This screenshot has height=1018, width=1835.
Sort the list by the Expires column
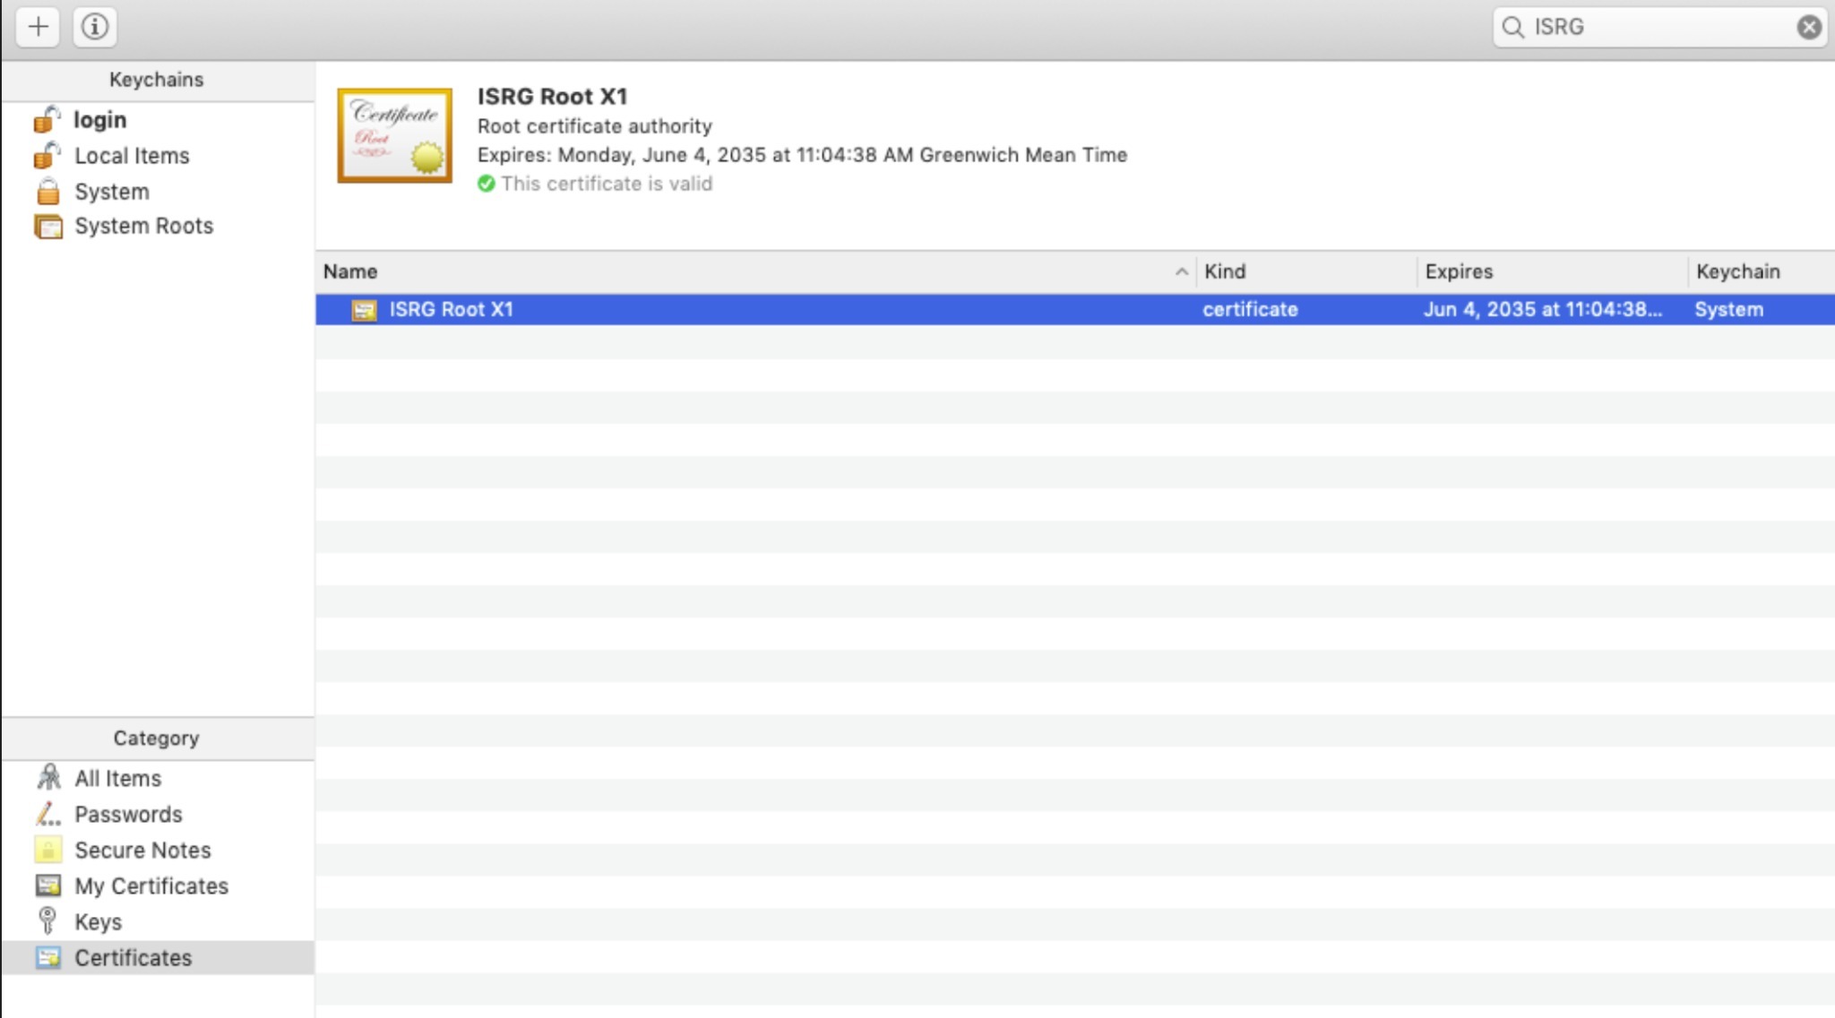click(1552, 271)
